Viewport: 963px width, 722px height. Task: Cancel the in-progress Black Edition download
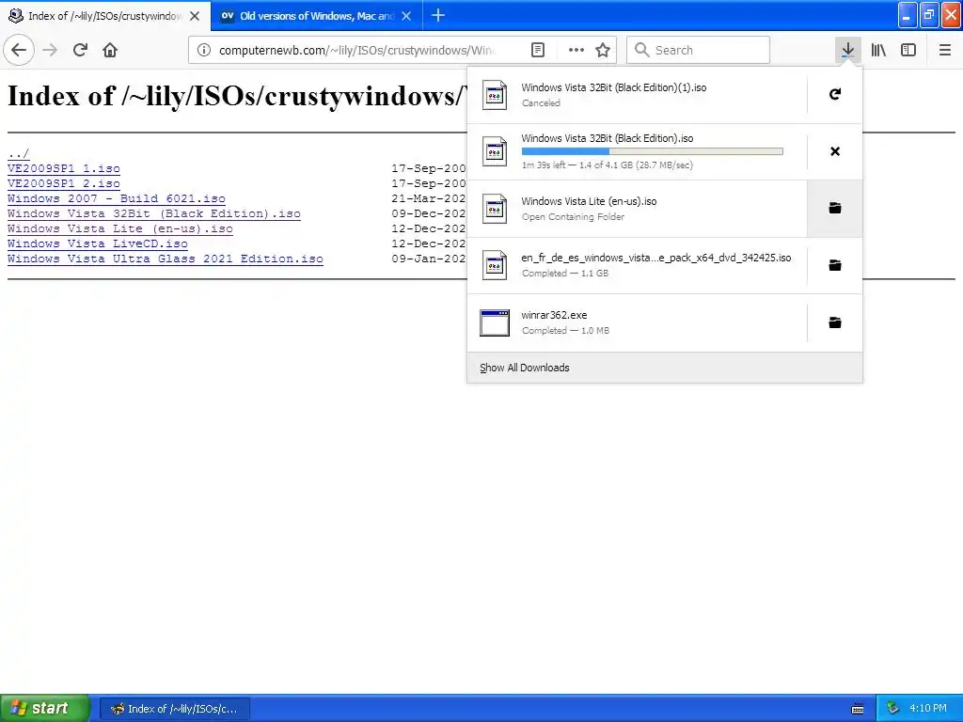click(x=835, y=151)
